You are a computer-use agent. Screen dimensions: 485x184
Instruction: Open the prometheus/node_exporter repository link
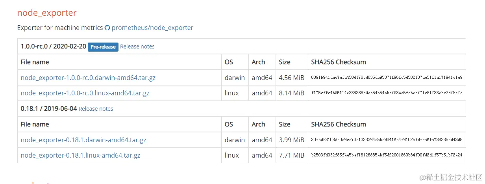point(152,28)
